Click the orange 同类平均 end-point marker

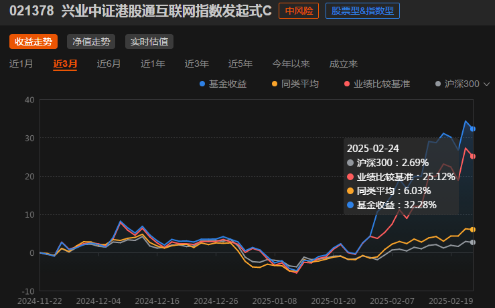(473, 230)
